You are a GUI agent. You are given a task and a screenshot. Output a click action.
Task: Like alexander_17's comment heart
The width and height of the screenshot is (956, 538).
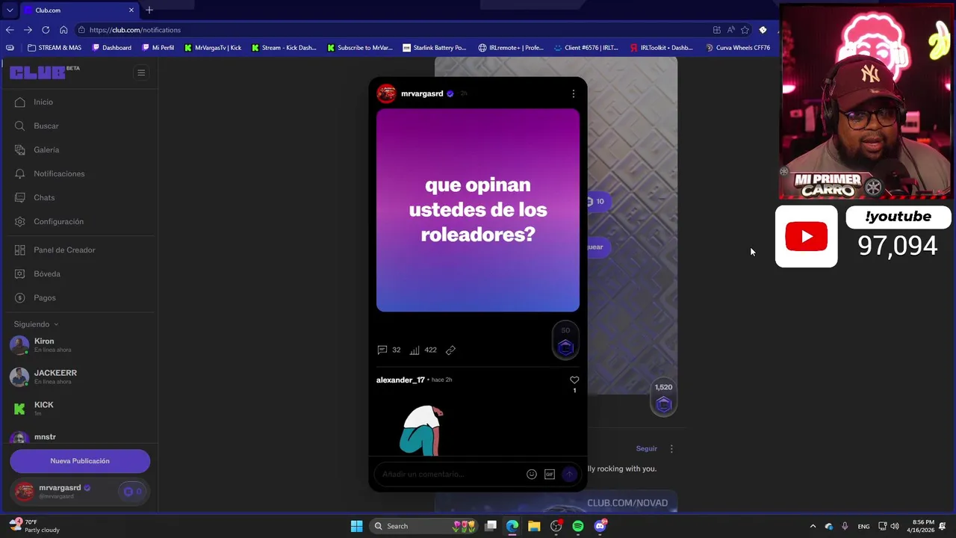(x=574, y=380)
